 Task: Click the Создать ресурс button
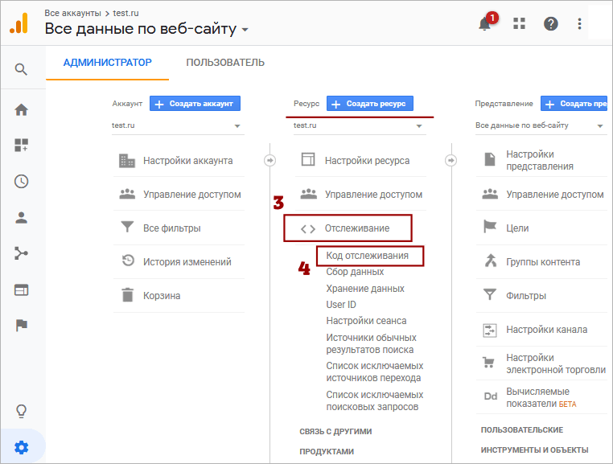pos(370,104)
